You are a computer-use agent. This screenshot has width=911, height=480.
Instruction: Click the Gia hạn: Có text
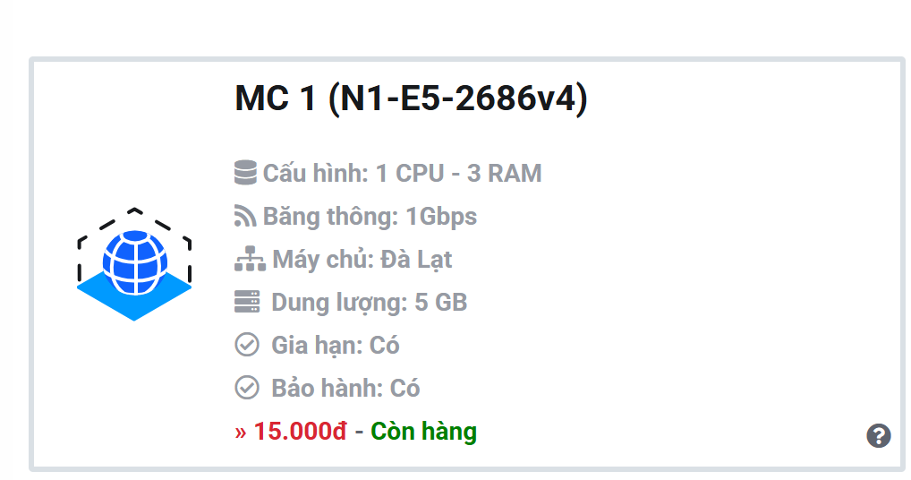tap(336, 346)
